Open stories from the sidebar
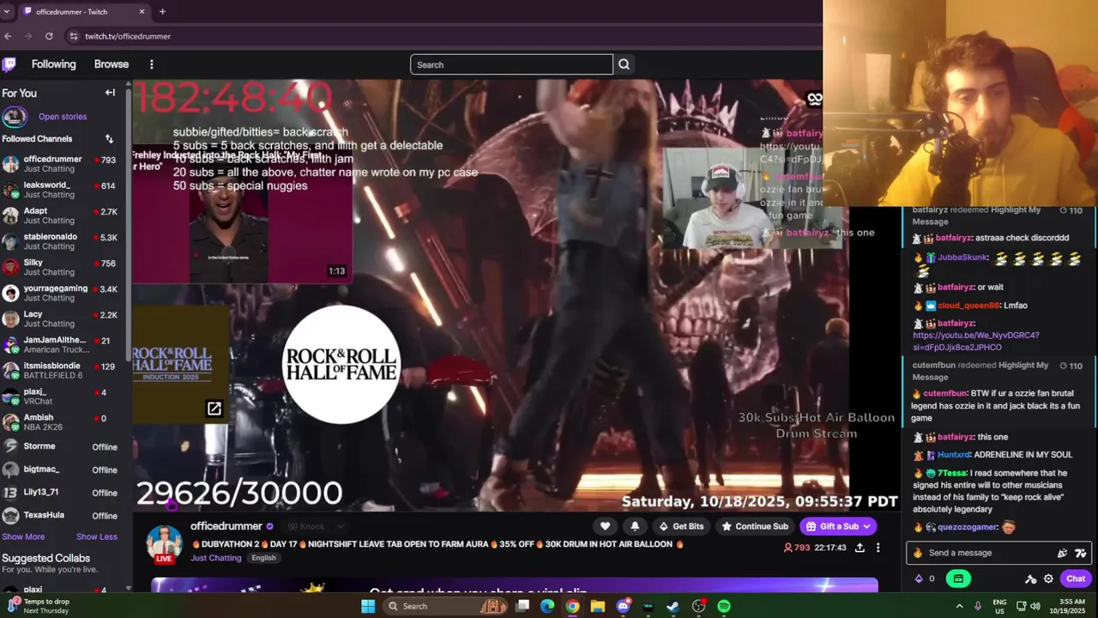This screenshot has width=1098, height=618. point(63,117)
